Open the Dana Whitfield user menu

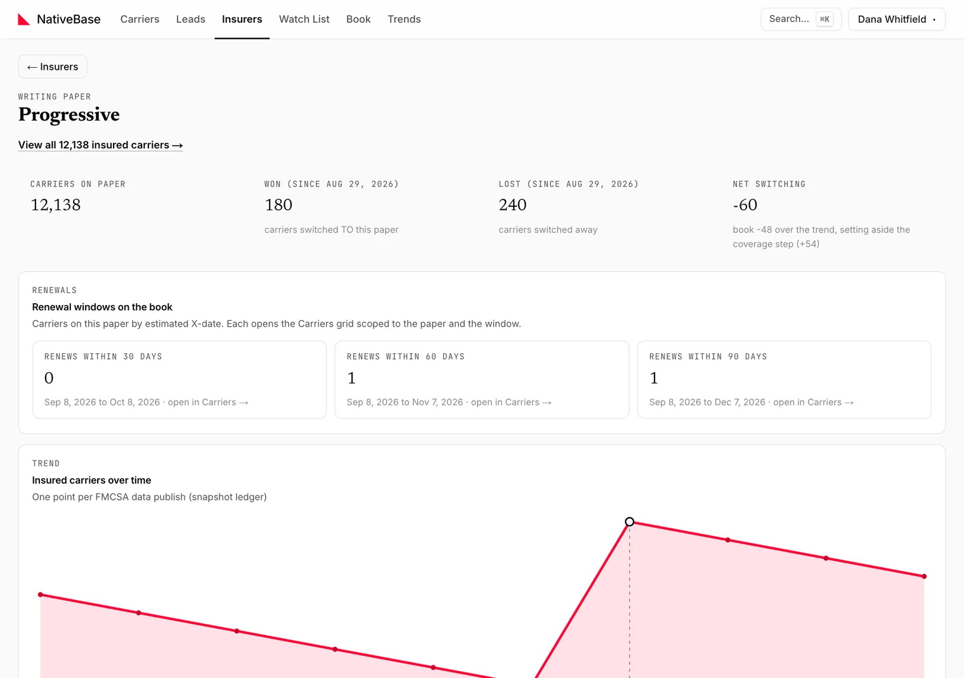tap(897, 19)
